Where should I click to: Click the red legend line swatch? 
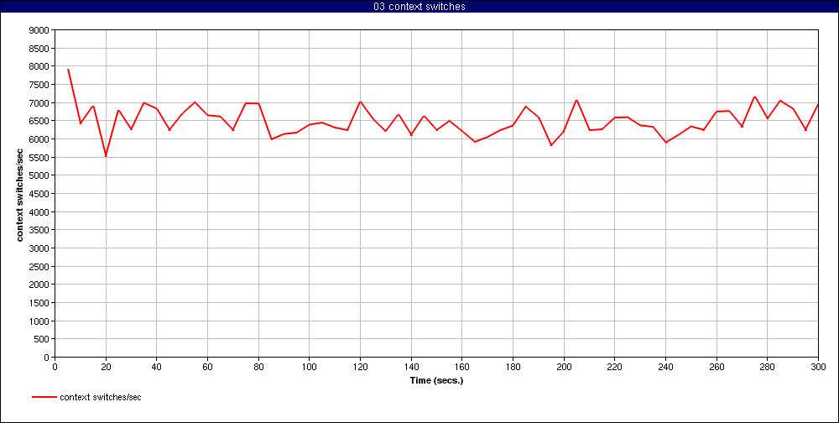pos(44,397)
